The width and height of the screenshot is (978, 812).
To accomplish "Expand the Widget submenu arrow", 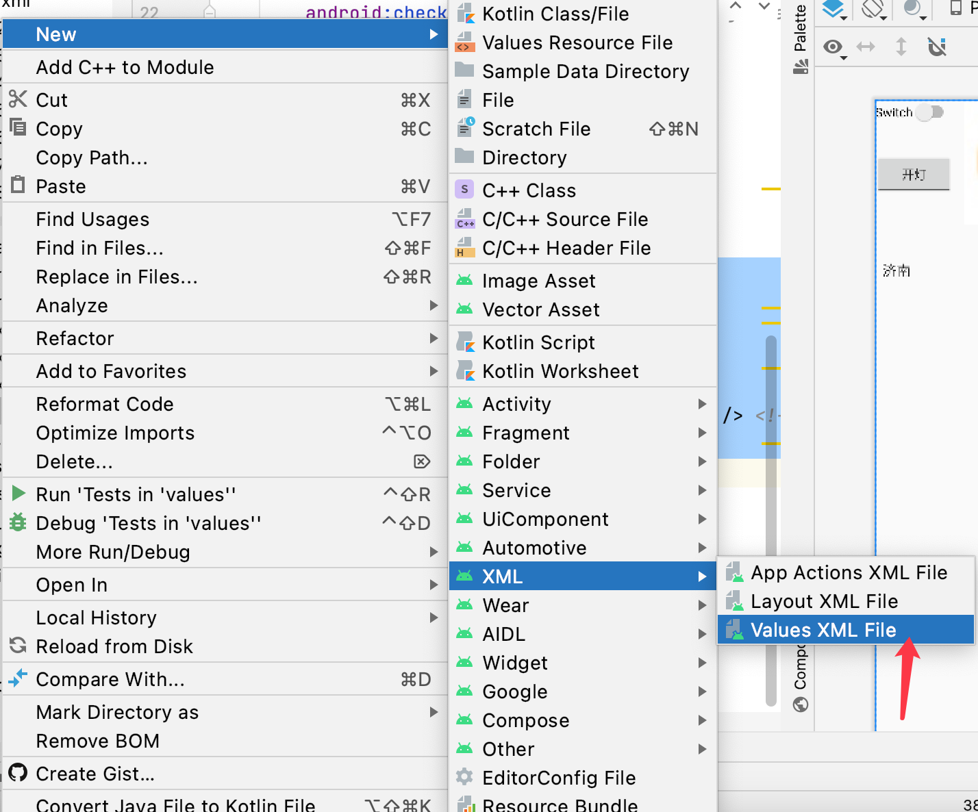I will click(x=702, y=663).
